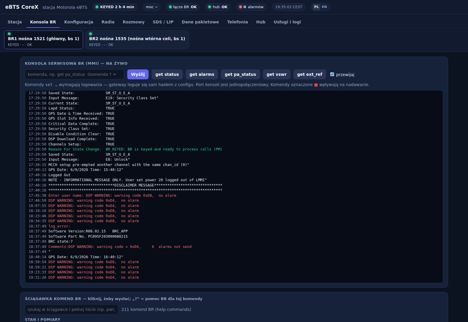
Task: Go to the Usługi i logi tab
Action: pos(287,22)
